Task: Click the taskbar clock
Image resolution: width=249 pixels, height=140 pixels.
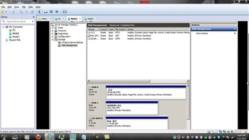Action: (242, 137)
